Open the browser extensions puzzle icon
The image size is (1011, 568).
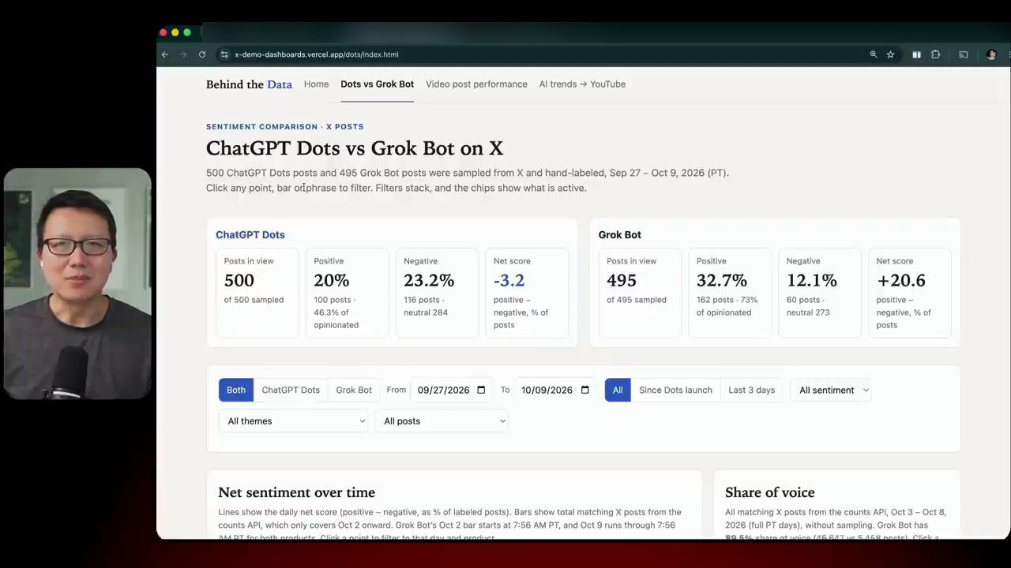point(935,54)
